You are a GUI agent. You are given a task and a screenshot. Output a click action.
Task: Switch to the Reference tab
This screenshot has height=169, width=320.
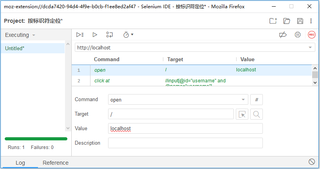point(56,163)
